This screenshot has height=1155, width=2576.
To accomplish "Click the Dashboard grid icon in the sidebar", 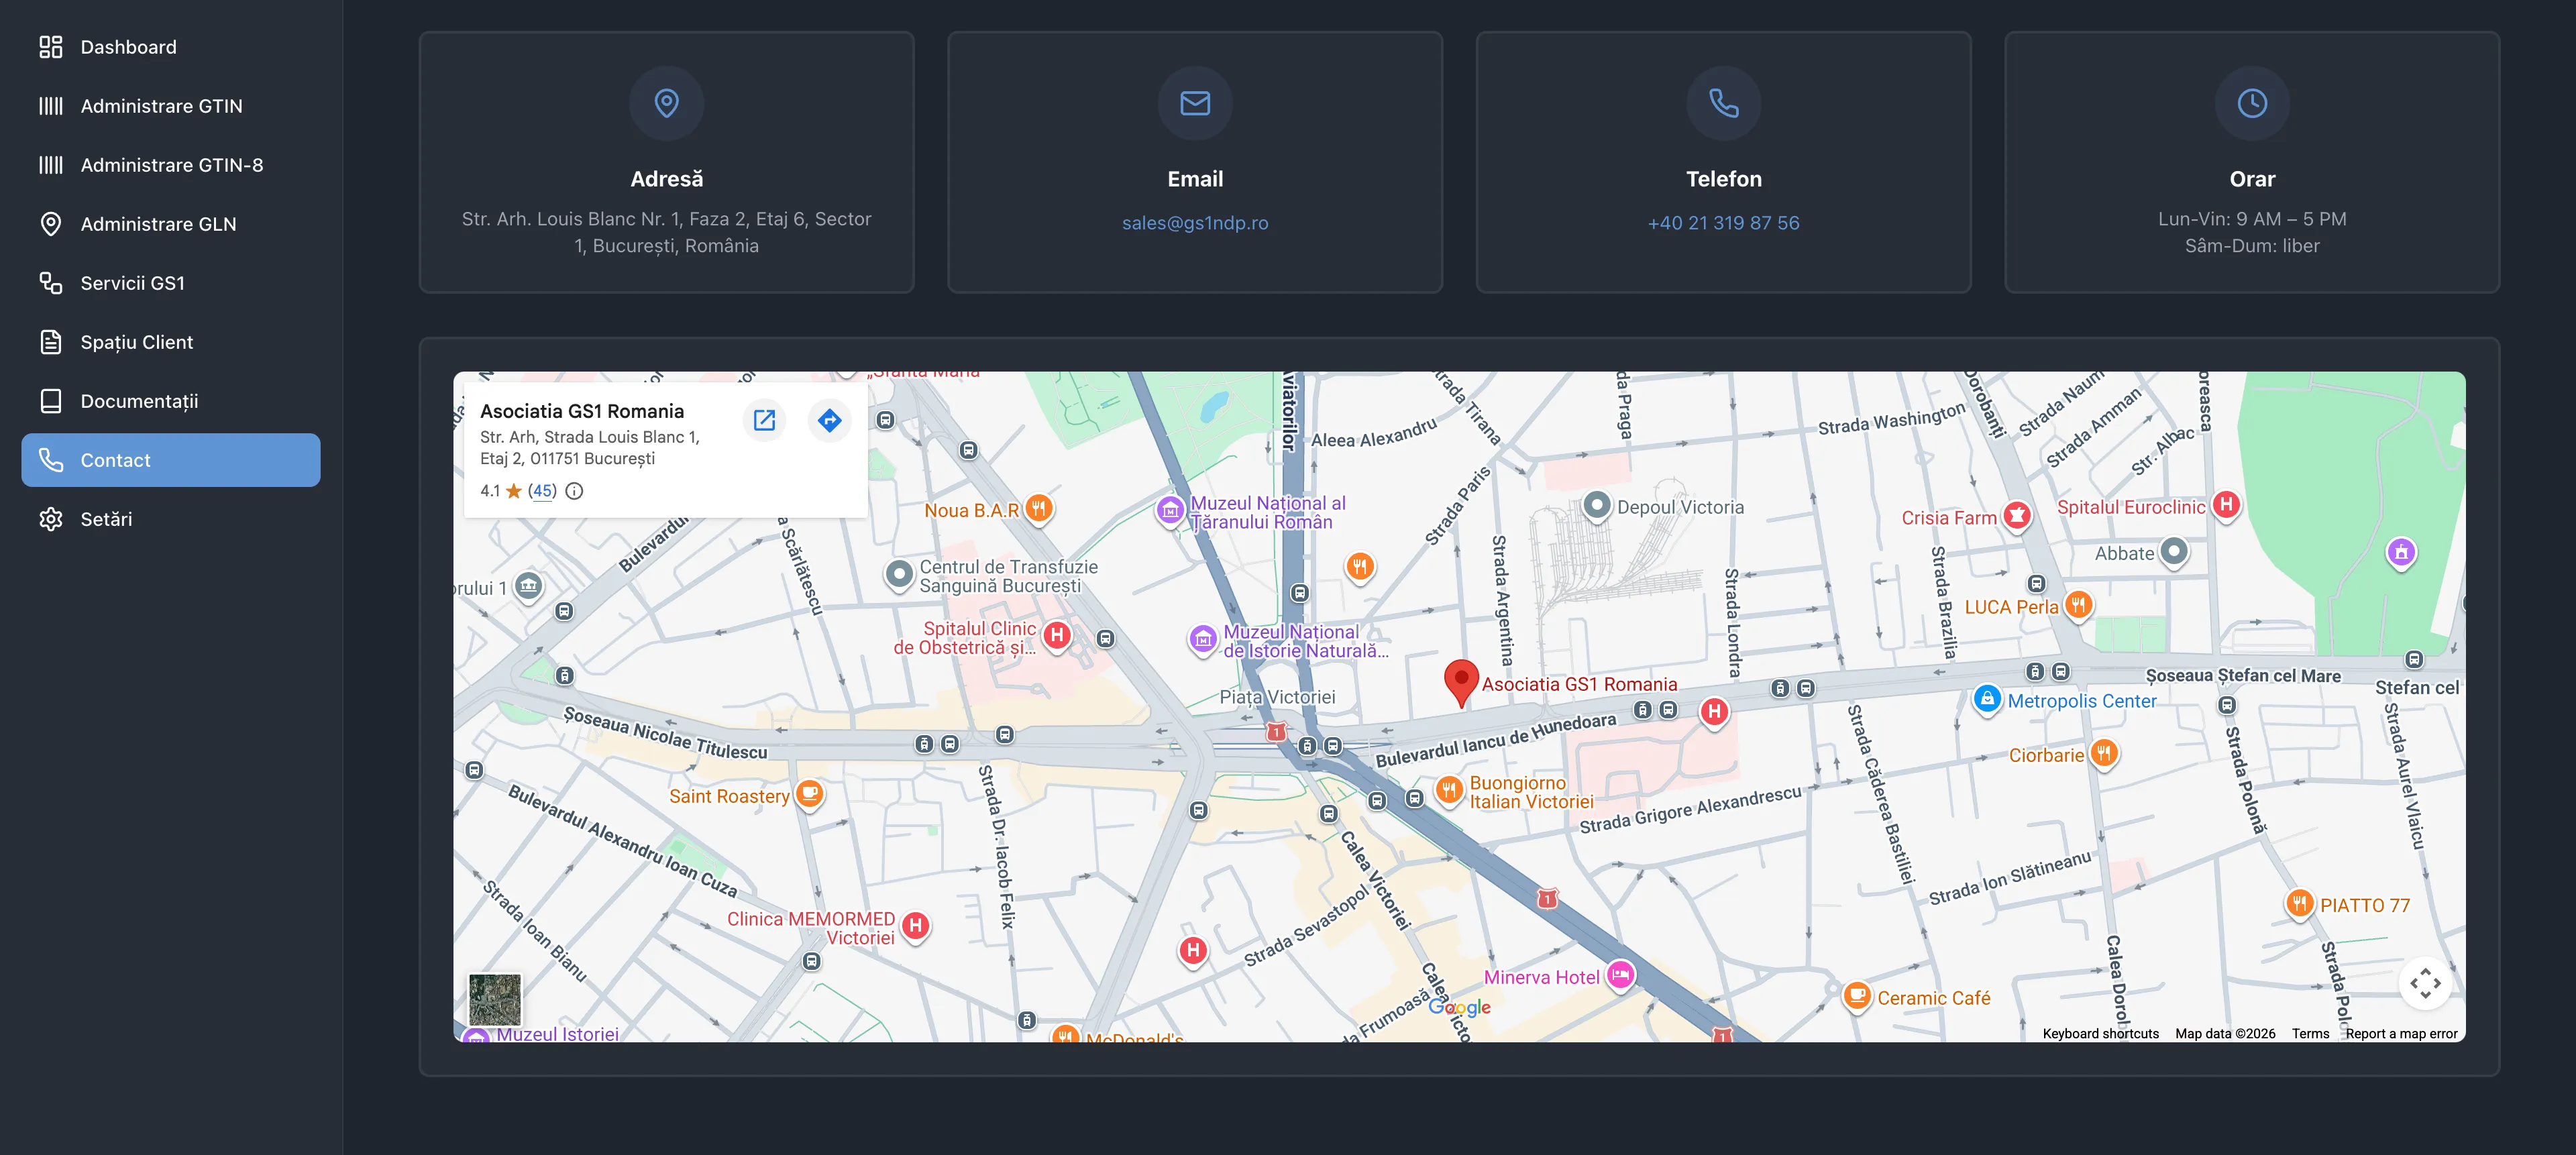I will 51,47.
